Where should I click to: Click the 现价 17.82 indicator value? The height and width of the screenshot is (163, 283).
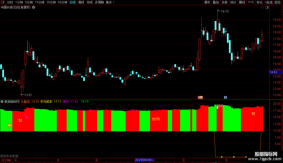coord(70,102)
